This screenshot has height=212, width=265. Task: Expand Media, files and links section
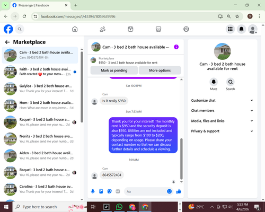click(222, 121)
